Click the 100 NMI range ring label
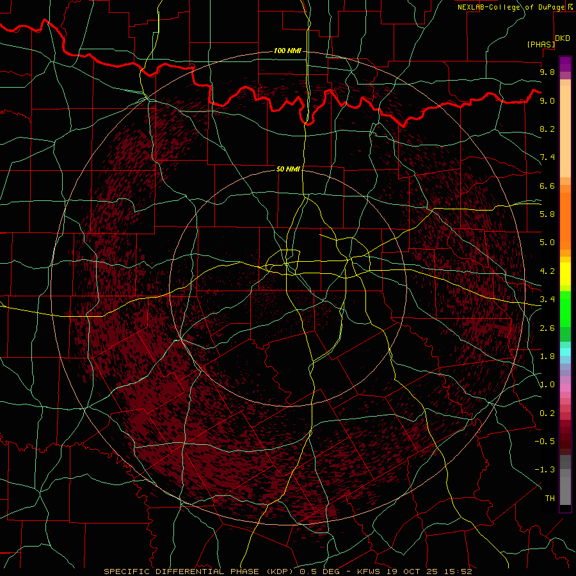The height and width of the screenshot is (576, 576). point(287,51)
